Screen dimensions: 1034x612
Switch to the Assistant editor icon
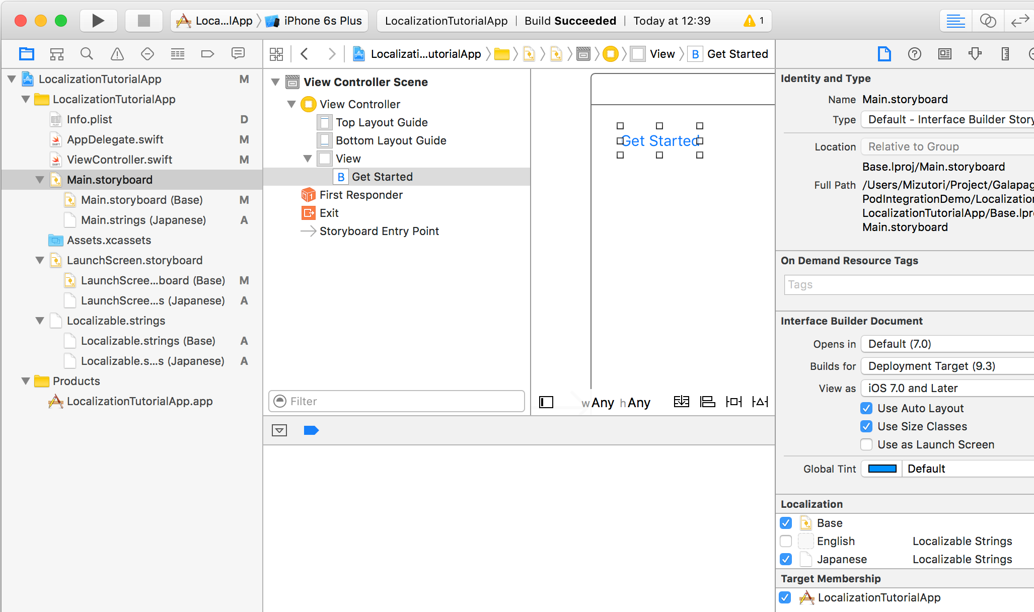[x=988, y=21]
